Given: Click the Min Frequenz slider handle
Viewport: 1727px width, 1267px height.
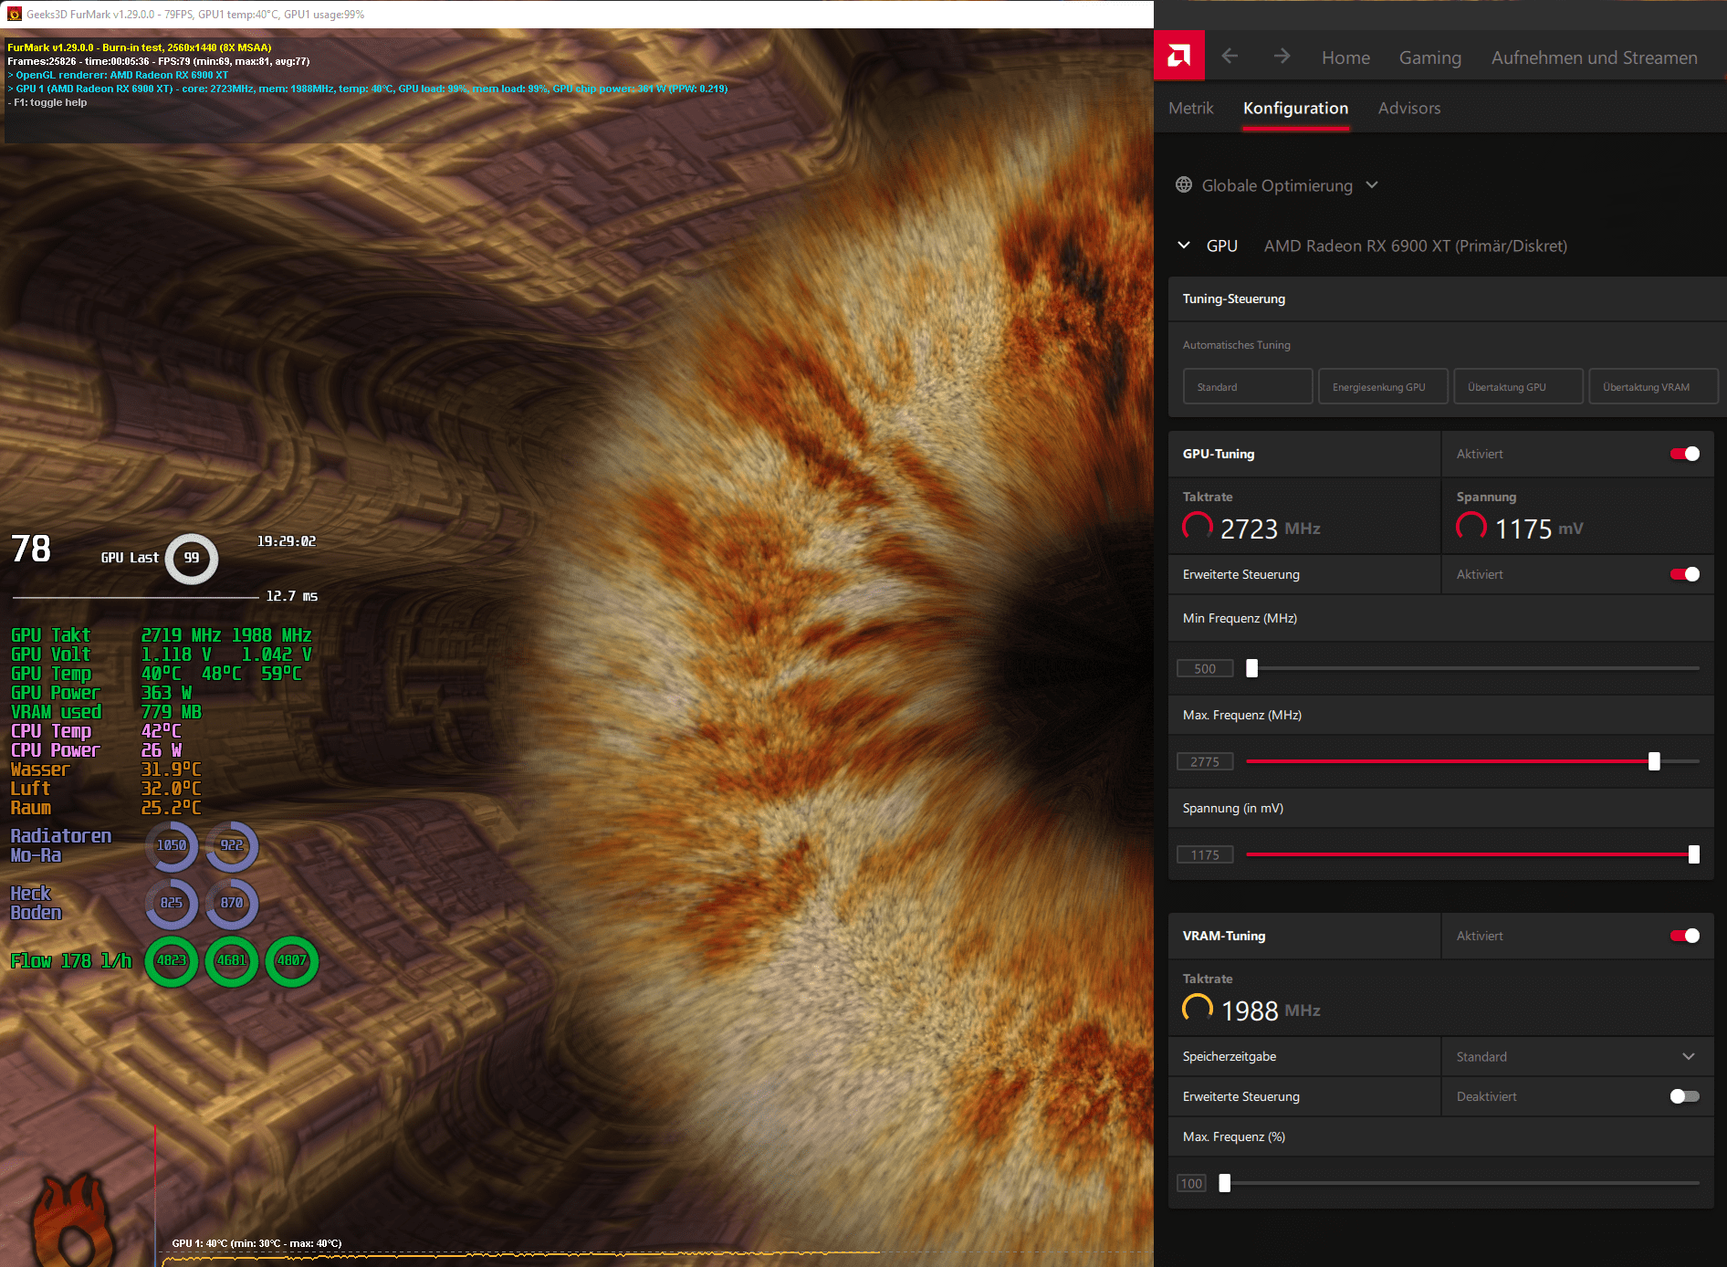Looking at the screenshot, I should pyautogui.click(x=1251, y=668).
